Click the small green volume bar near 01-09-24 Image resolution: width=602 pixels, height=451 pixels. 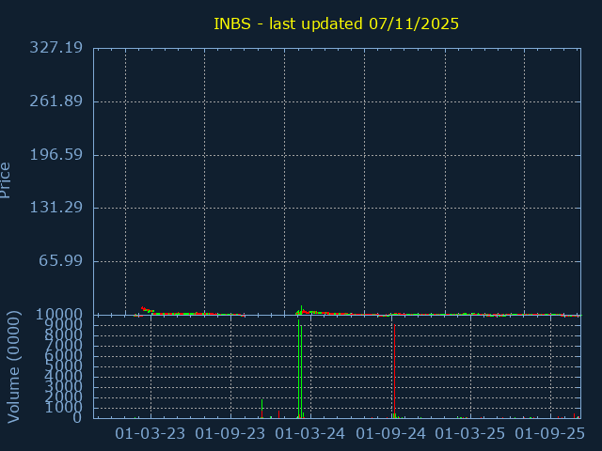click(x=394, y=414)
